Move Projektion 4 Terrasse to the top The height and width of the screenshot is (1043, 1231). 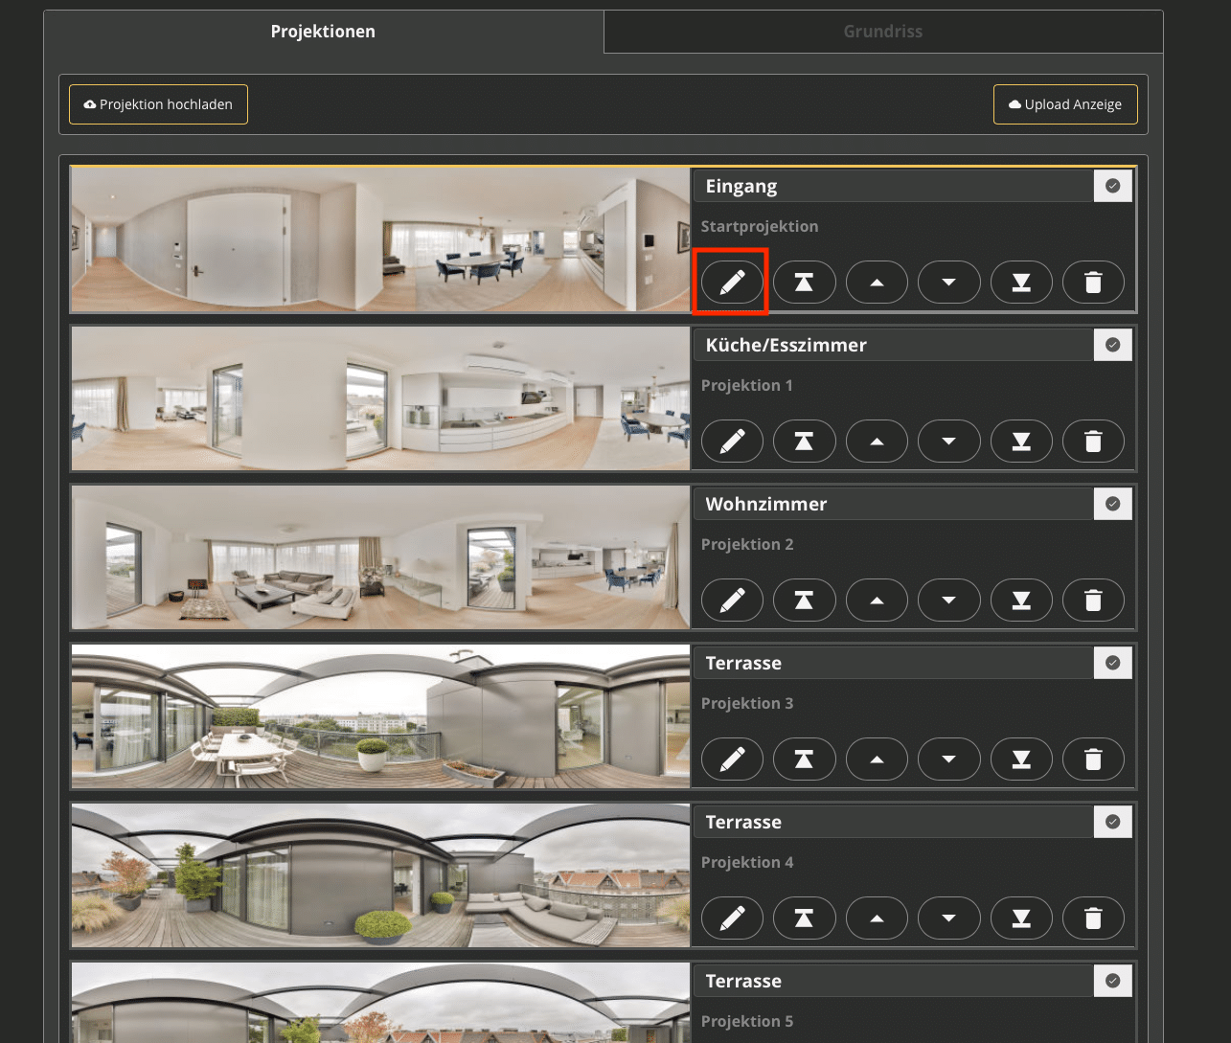click(x=804, y=918)
